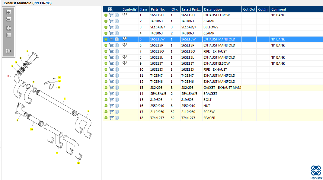This screenshot has height=180, width=323.
Task: Sort by Parts No. column header
Action: [x=159, y=9]
